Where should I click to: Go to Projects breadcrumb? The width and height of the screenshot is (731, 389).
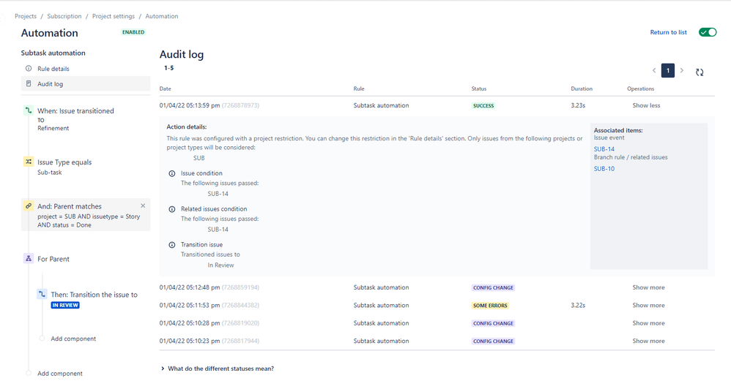tap(26, 16)
